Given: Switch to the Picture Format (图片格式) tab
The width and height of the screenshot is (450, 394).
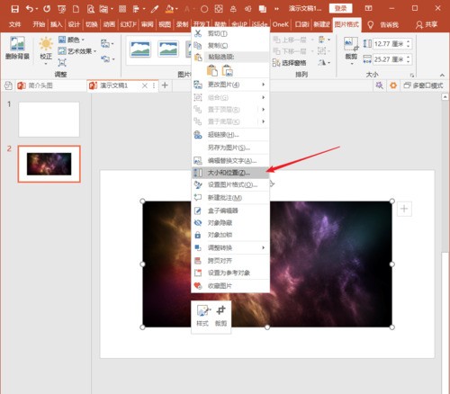Looking at the screenshot, I should tap(346, 24).
